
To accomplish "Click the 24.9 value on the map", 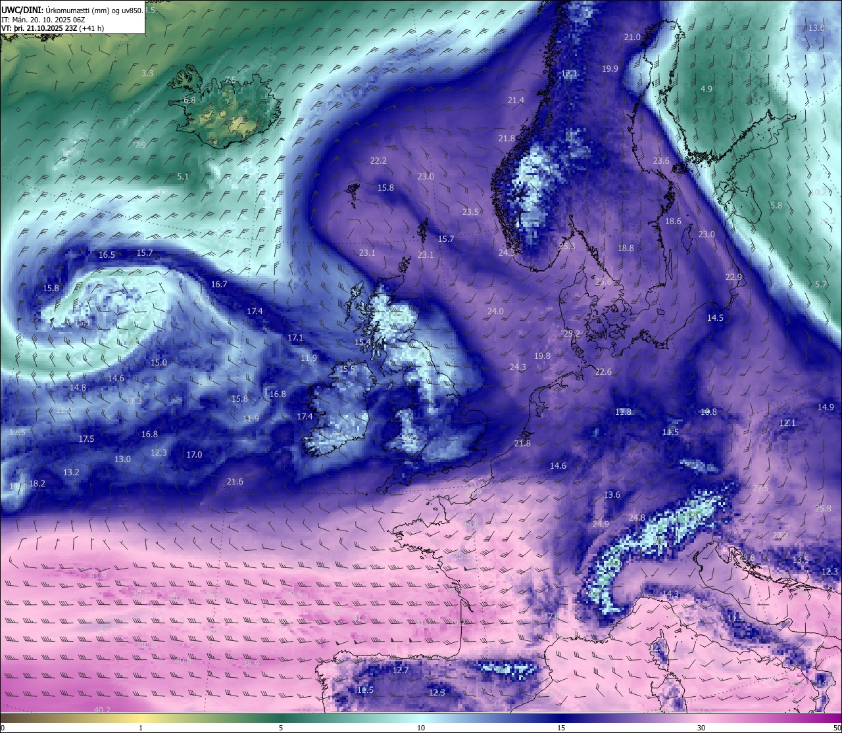I will pos(601,524).
